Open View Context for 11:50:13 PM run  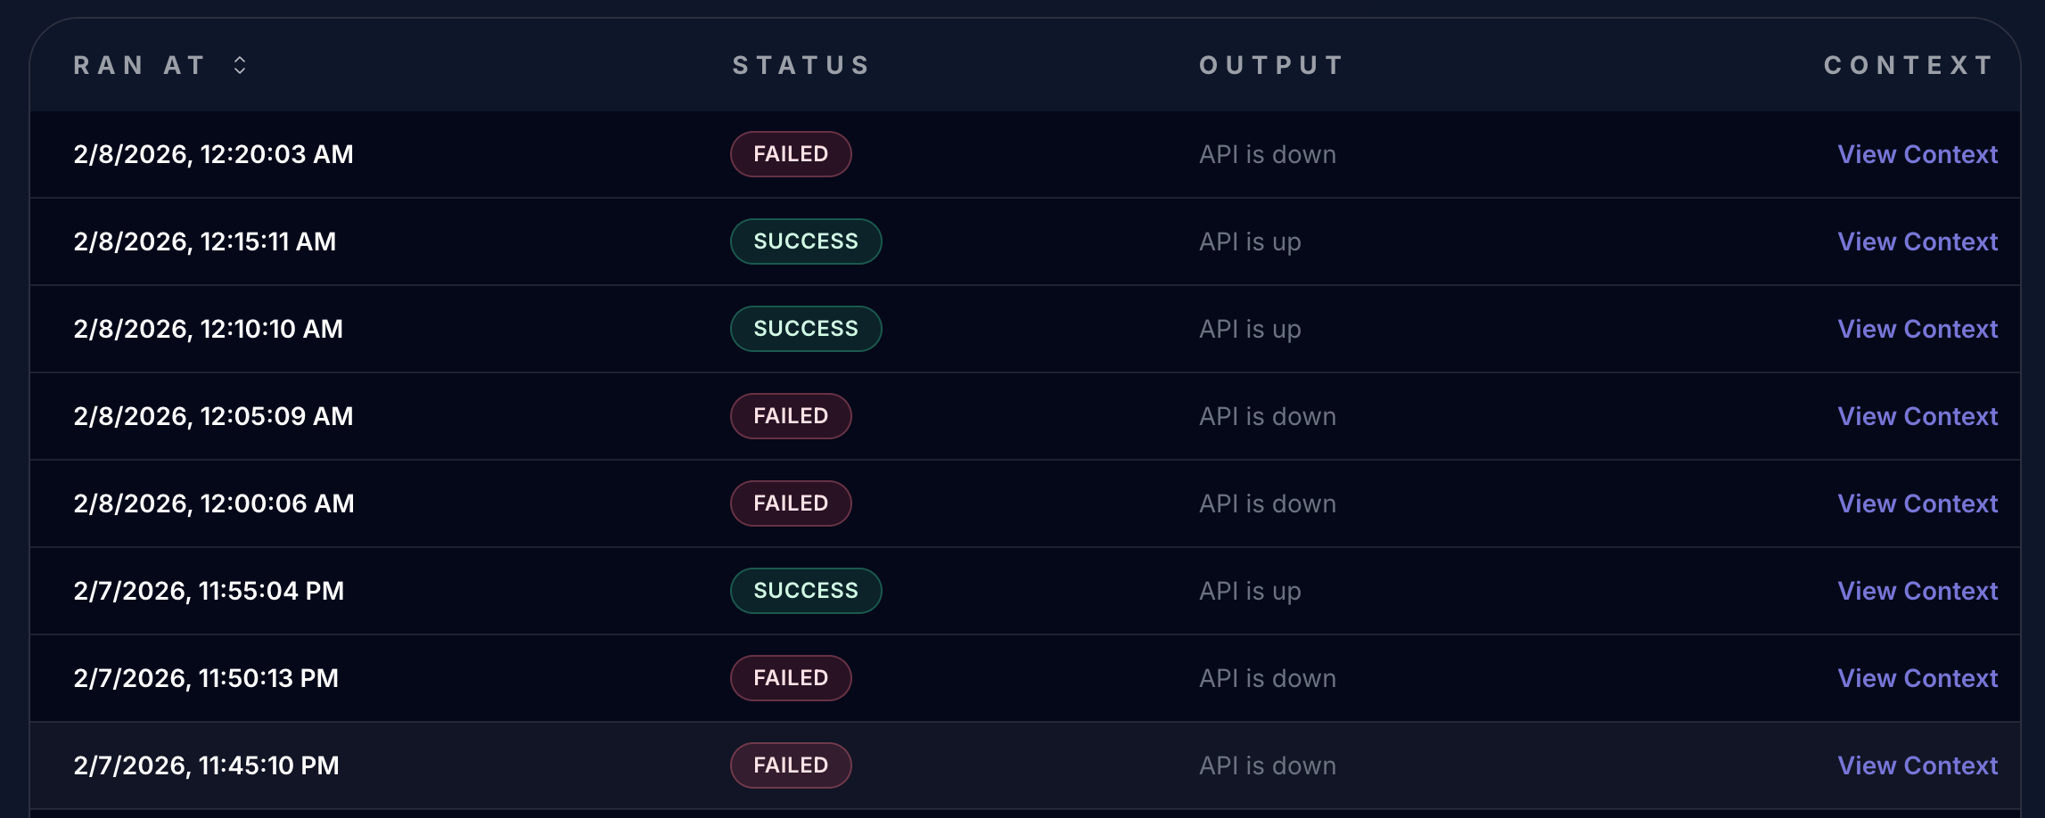tap(1918, 678)
